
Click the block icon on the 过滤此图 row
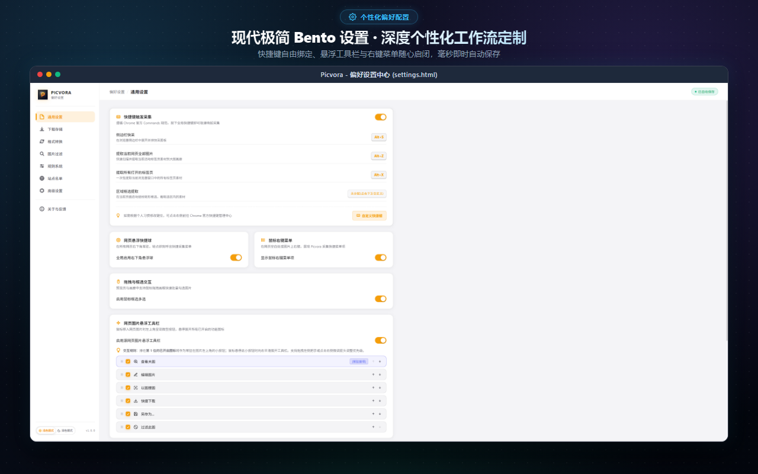(x=136, y=427)
